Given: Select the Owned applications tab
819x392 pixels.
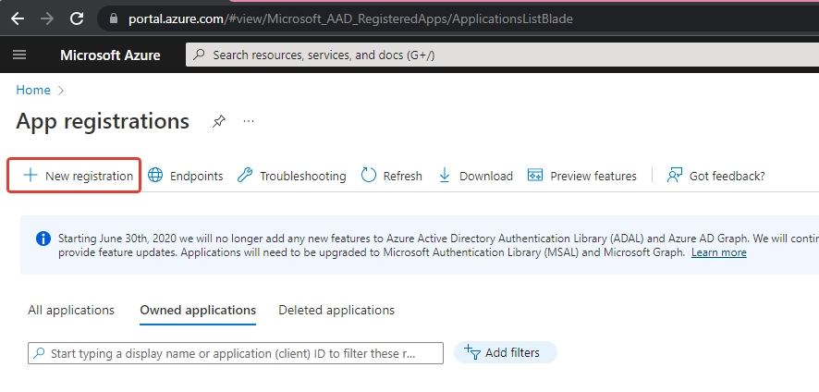Looking at the screenshot, I should coord(198,310).
